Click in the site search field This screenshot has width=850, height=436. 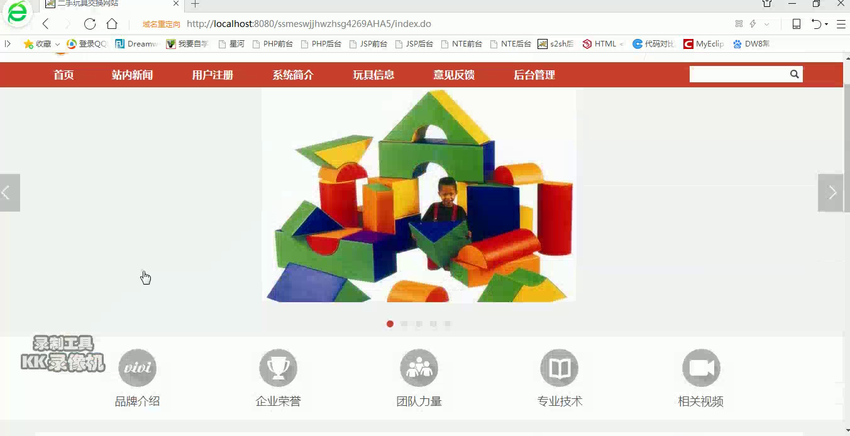(x=739, y=74)
